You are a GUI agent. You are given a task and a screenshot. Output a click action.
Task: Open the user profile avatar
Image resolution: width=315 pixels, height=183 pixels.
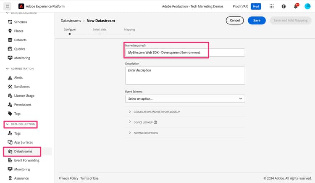(x=308, y=6)
